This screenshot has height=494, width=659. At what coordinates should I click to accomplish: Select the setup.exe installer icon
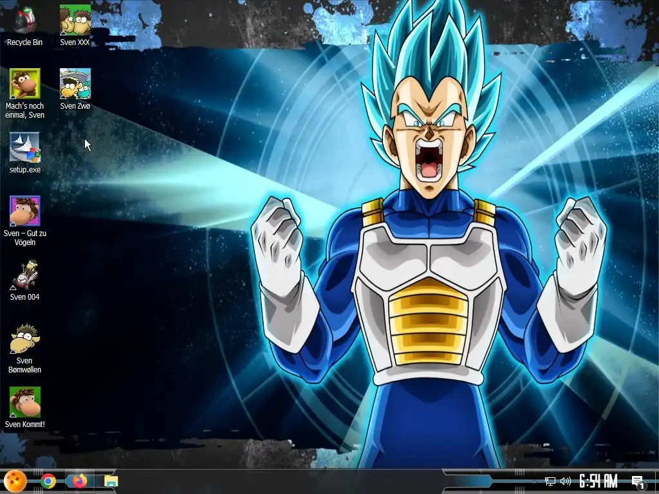(x=25, y=153)
